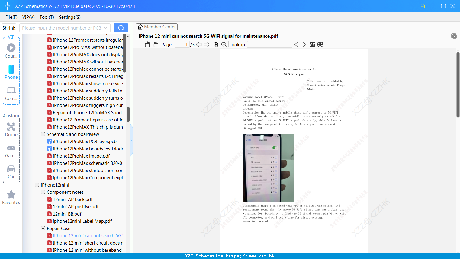The image size is (460, 259).
Task: Click the model number search field
Action: (x=62, y=28)
